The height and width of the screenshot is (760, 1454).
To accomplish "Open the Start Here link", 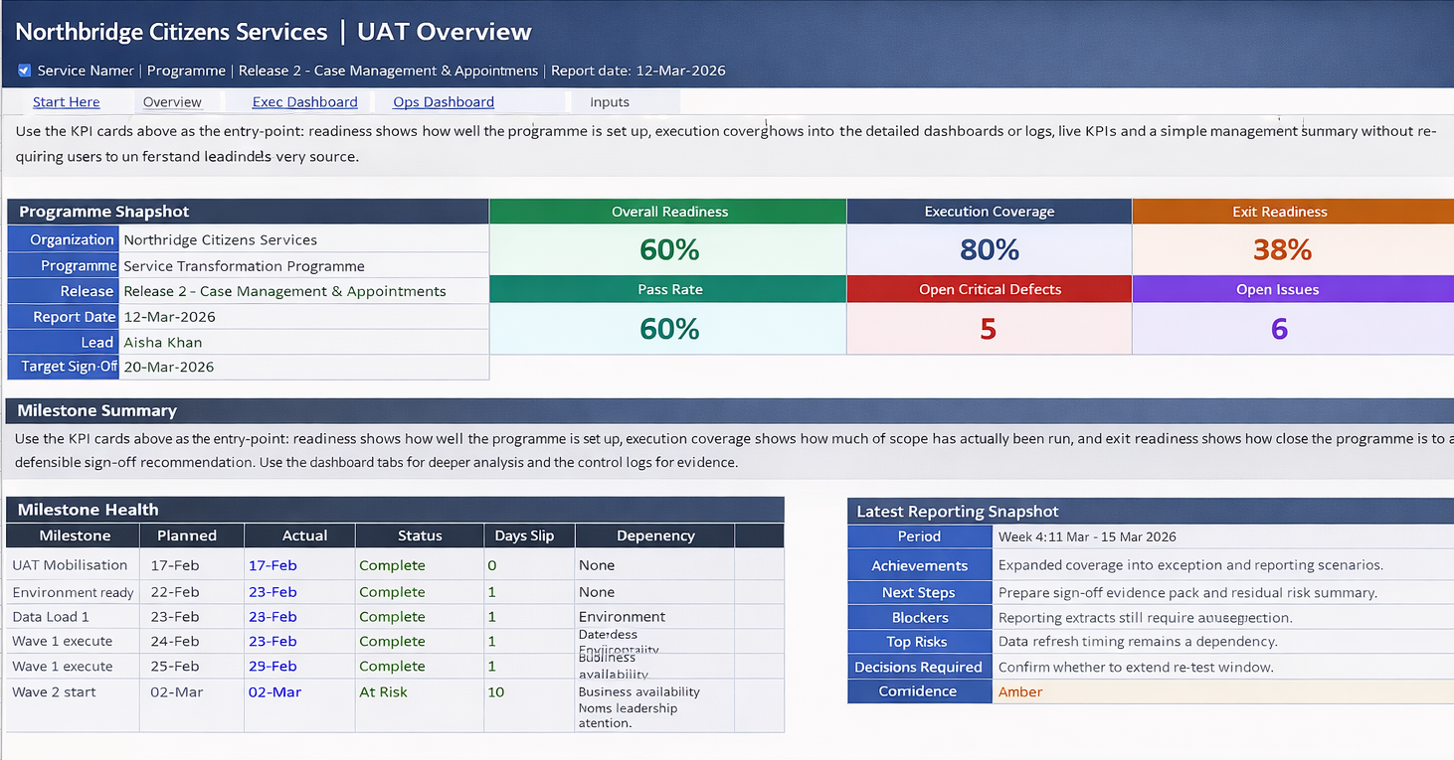I will [67, 102].
